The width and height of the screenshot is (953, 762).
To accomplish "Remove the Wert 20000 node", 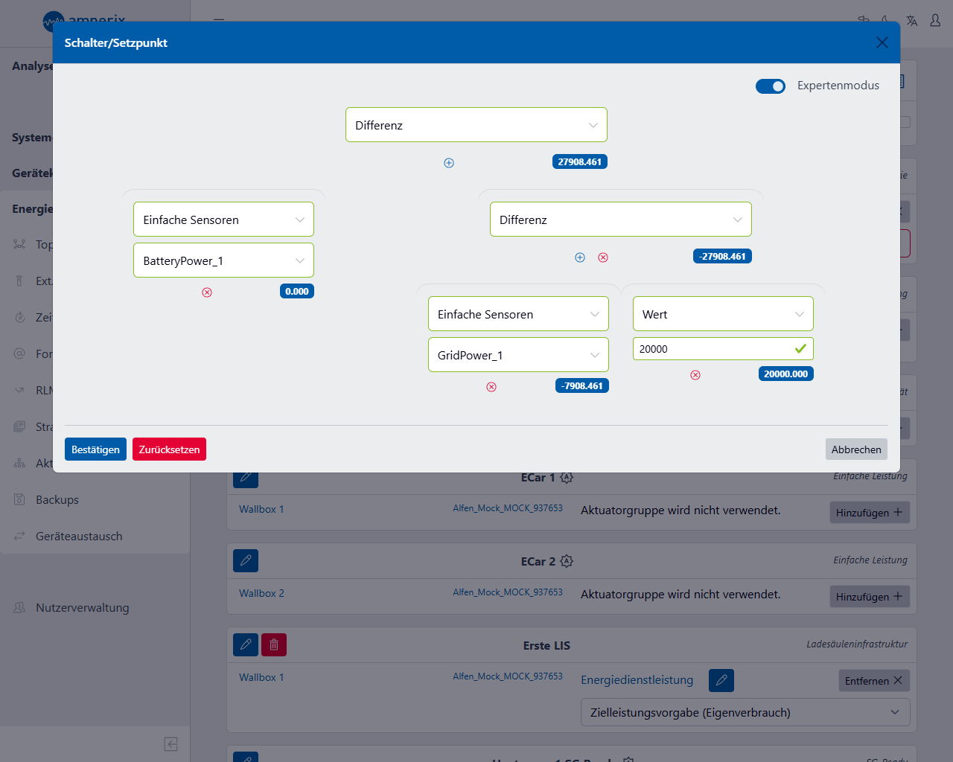I will 695,375.
